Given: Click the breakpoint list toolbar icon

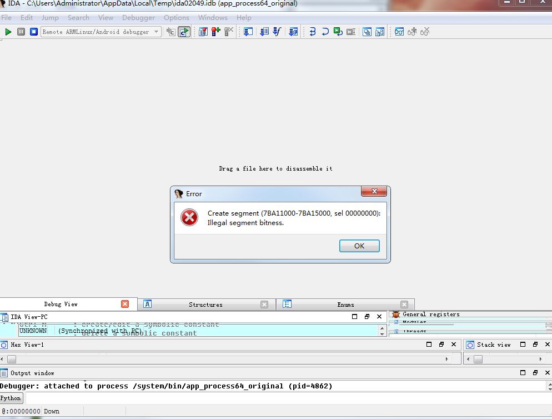Looking at the screenshot, I should pyautogui.click(x=203, y=32).
